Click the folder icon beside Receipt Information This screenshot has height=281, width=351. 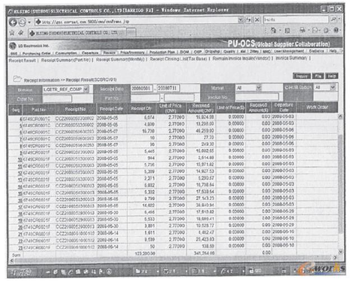(x=16, y=80)
